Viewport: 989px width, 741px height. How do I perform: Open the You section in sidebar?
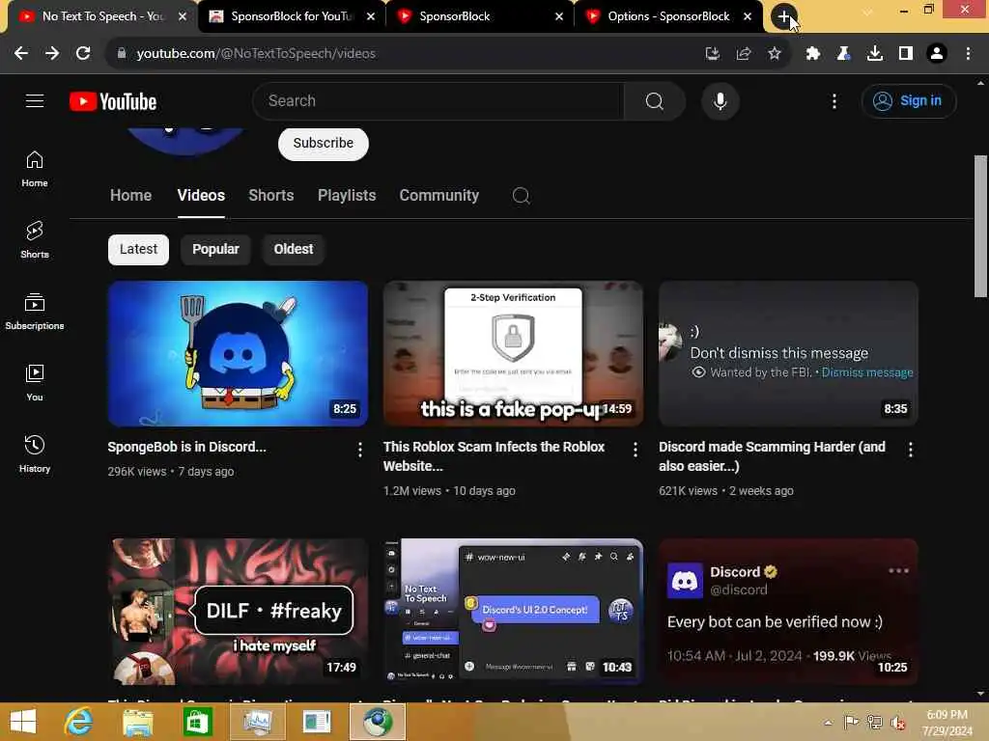point(35,382)
